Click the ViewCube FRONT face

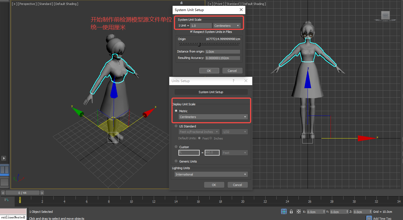385,15
